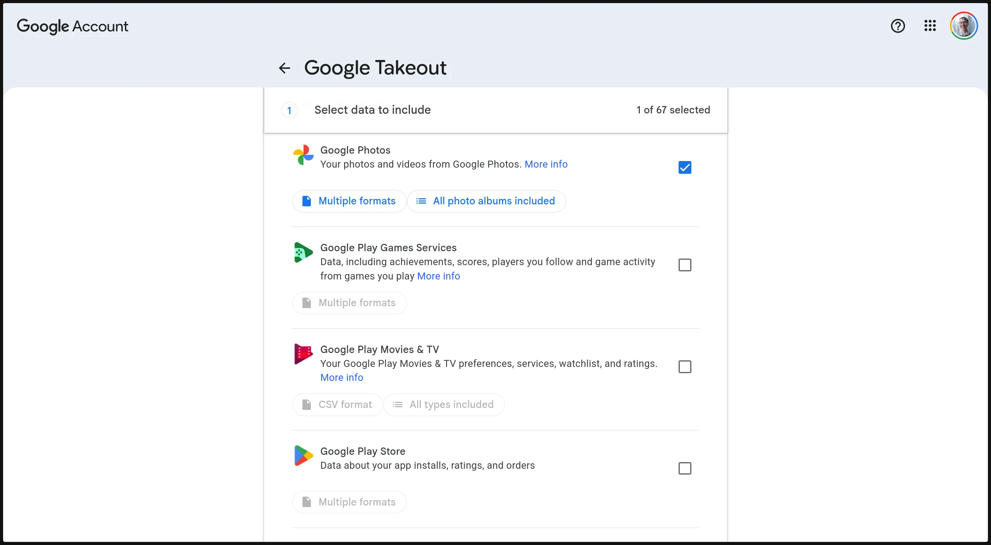This screenshot has width=991, height=545.
Task: Open Multiple formats for Google Play Store
Action: [x=349, y=502]
